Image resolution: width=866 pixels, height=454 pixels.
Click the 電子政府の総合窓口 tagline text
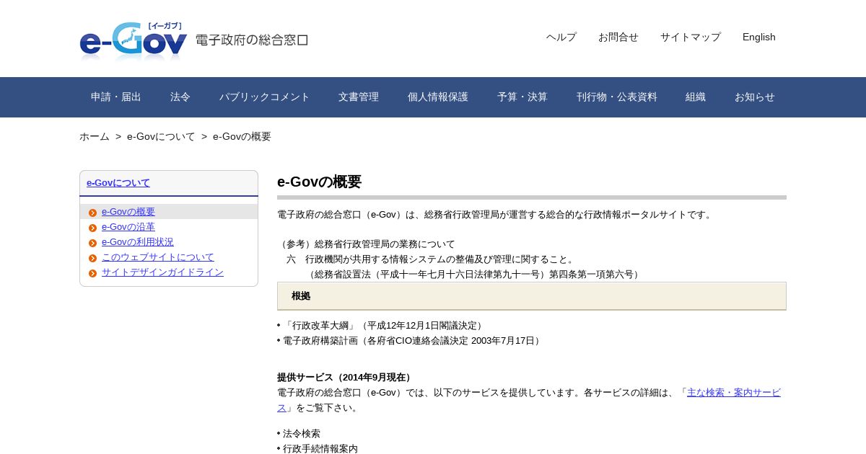click(252, 40)
